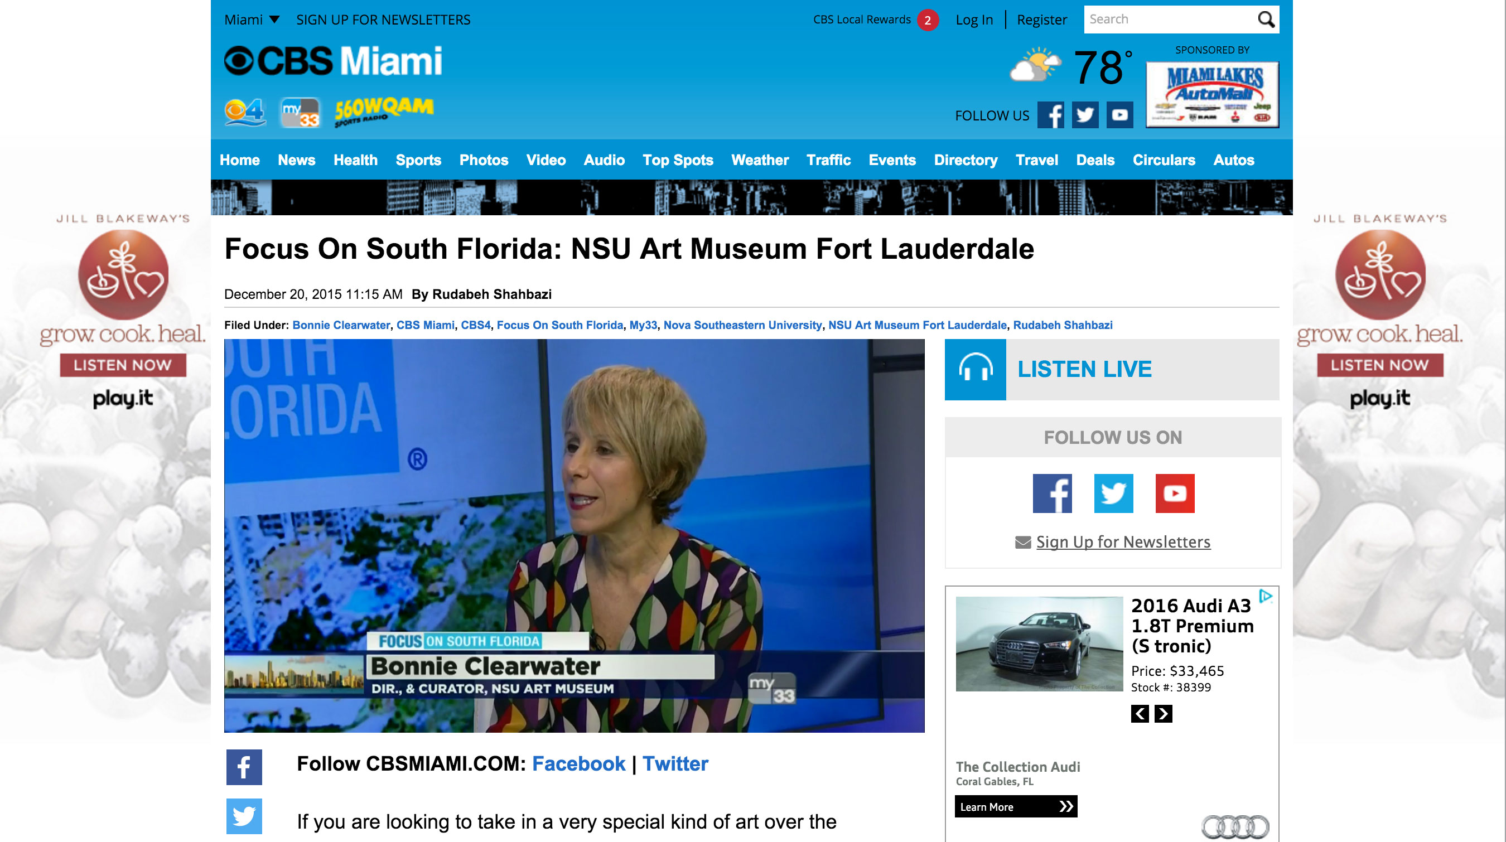This screenshot has height=842, width=1506.
Task: Open the Health menu item
Action: (x=355, y=160)
